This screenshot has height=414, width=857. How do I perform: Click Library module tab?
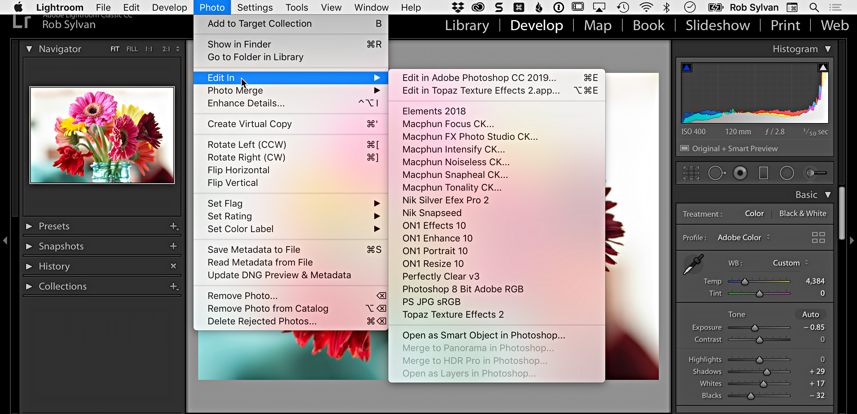[x=468, y=25]
